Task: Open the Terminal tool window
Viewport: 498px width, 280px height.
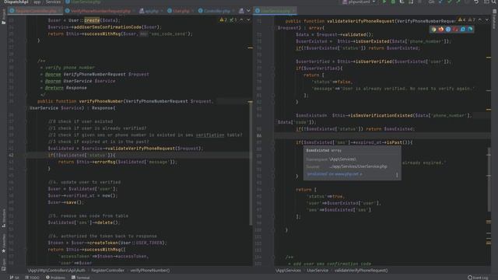Action: click(x=80, y=278)
